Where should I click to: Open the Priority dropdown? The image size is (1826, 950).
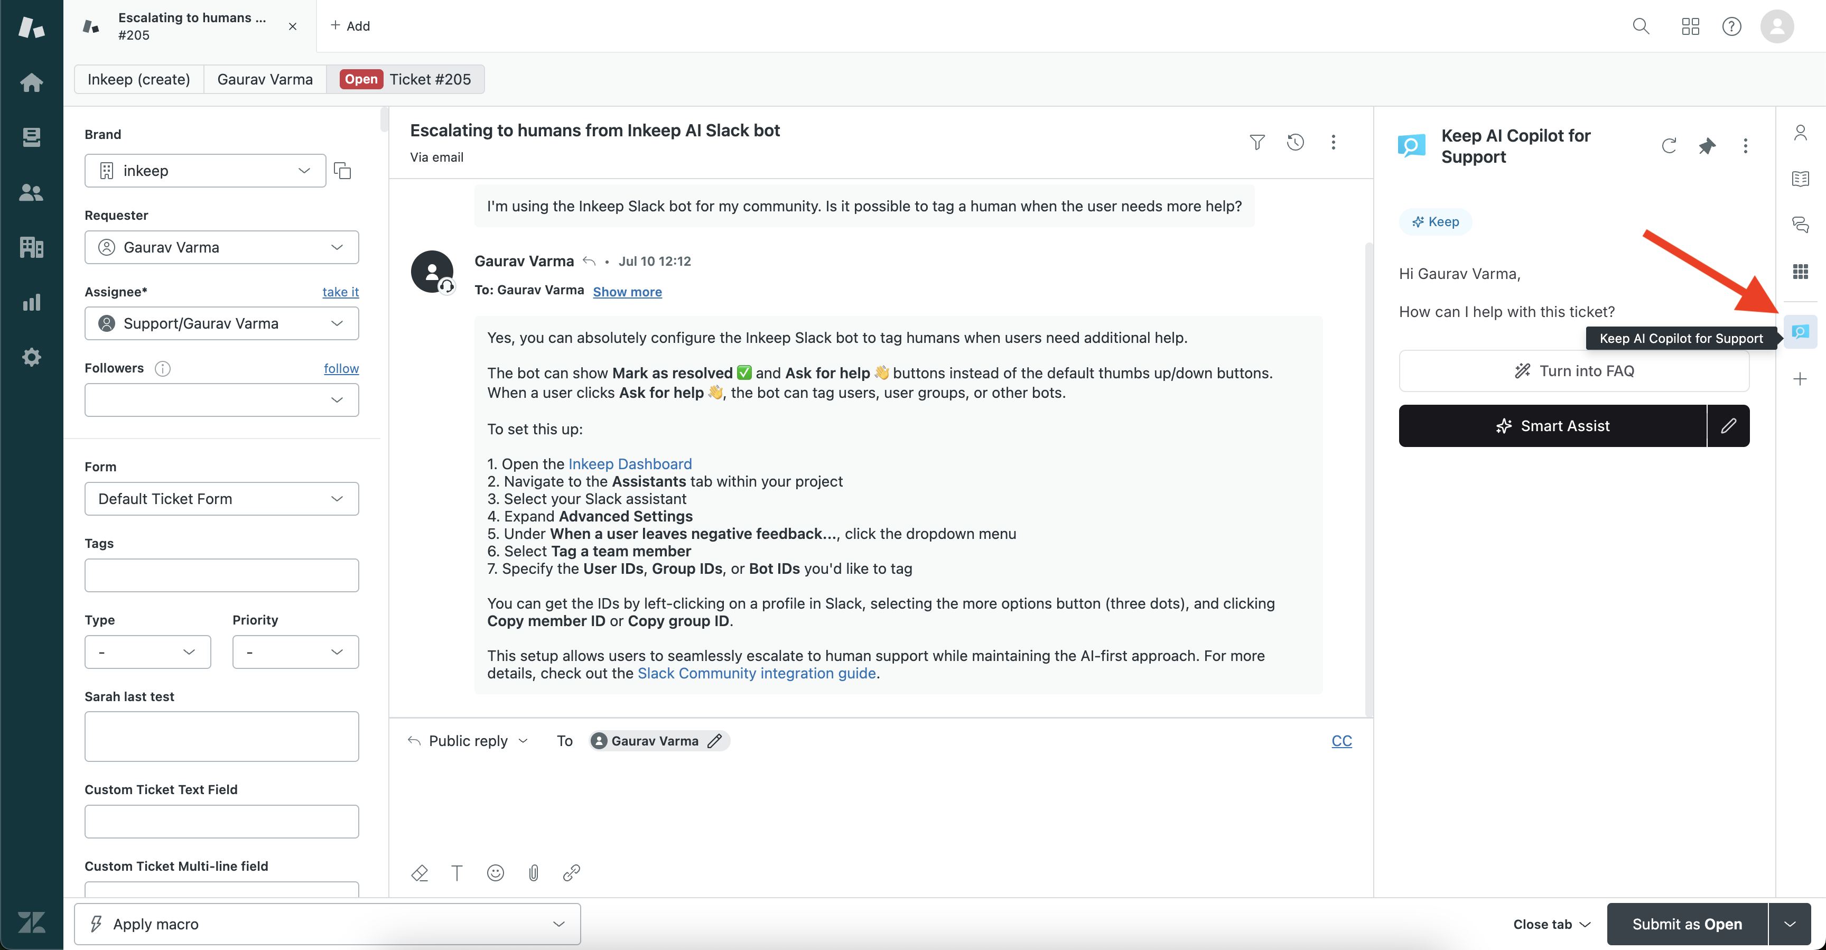click(295, 652)
